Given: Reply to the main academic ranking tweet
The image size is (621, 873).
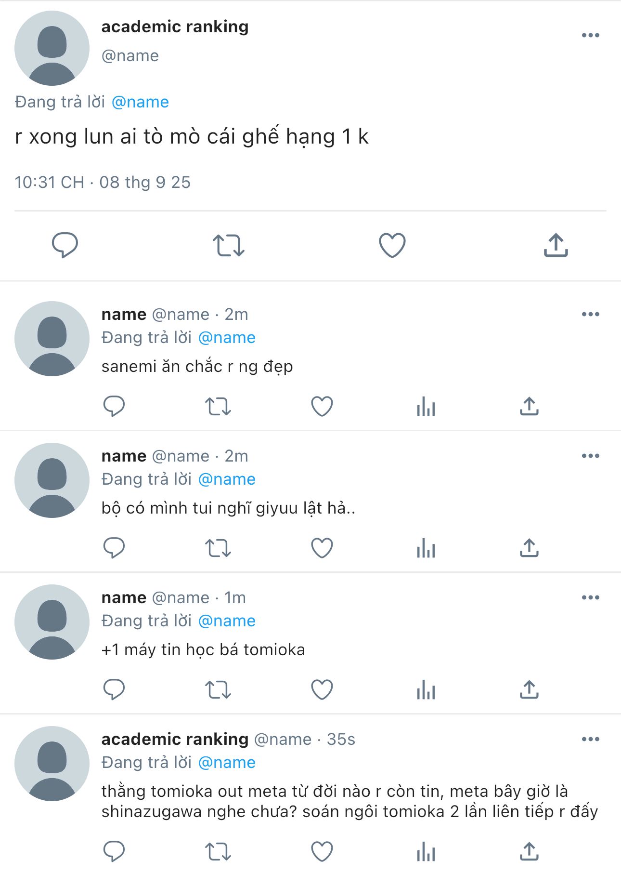Looking at the screenshot, I should pyautogui.click(x=65, y=245).
